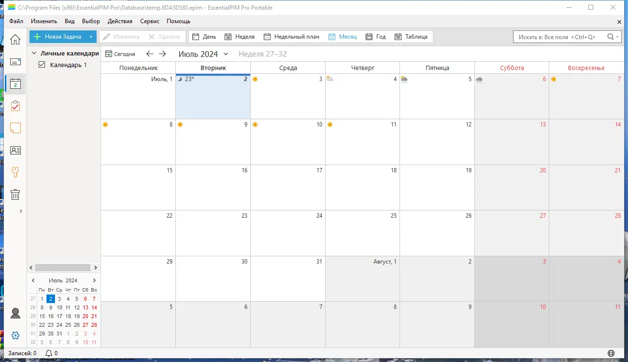
Task: Create a new task with Новая Задача
Action: coord(57,37)
